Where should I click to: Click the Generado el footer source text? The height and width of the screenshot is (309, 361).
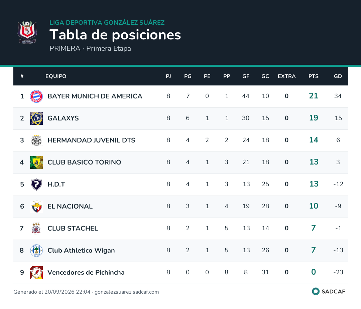(x=86, y=292)
